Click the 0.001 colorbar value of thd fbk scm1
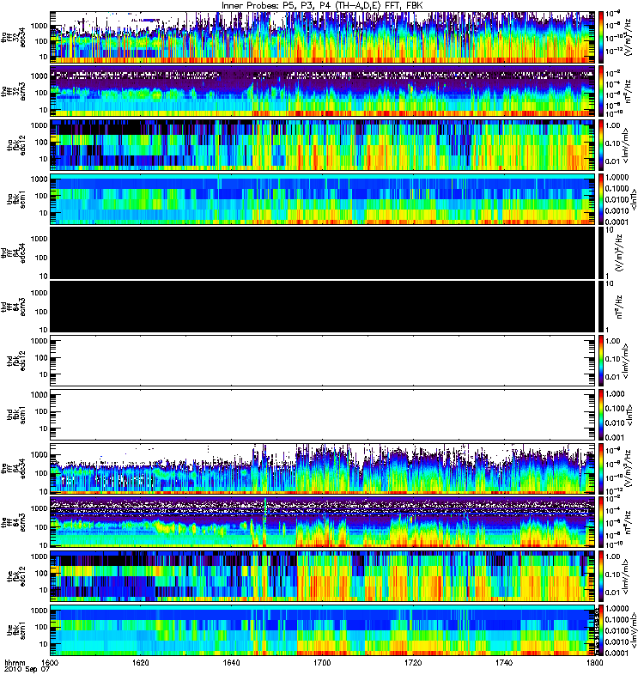 point(614,437)
